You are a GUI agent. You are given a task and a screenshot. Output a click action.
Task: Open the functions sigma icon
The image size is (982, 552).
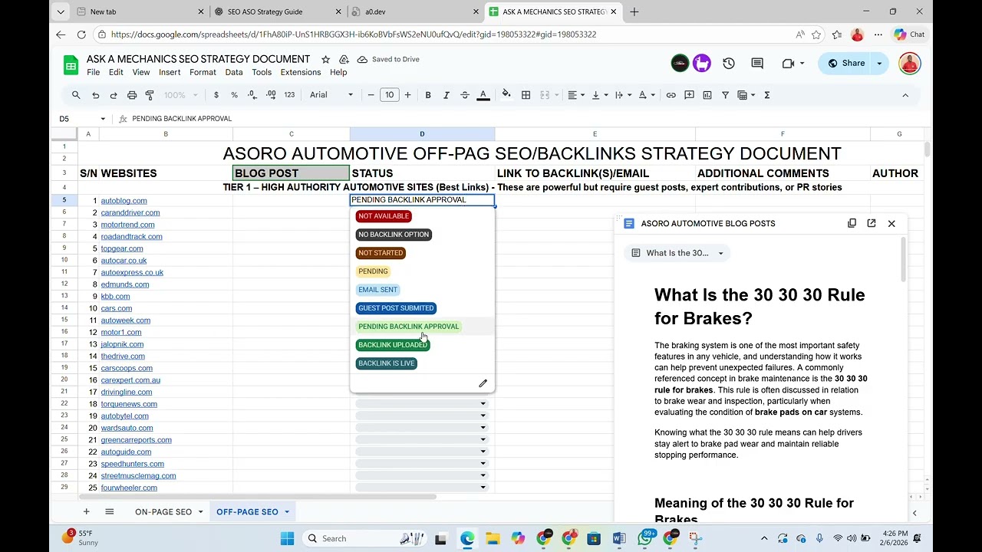click(766, 95)
